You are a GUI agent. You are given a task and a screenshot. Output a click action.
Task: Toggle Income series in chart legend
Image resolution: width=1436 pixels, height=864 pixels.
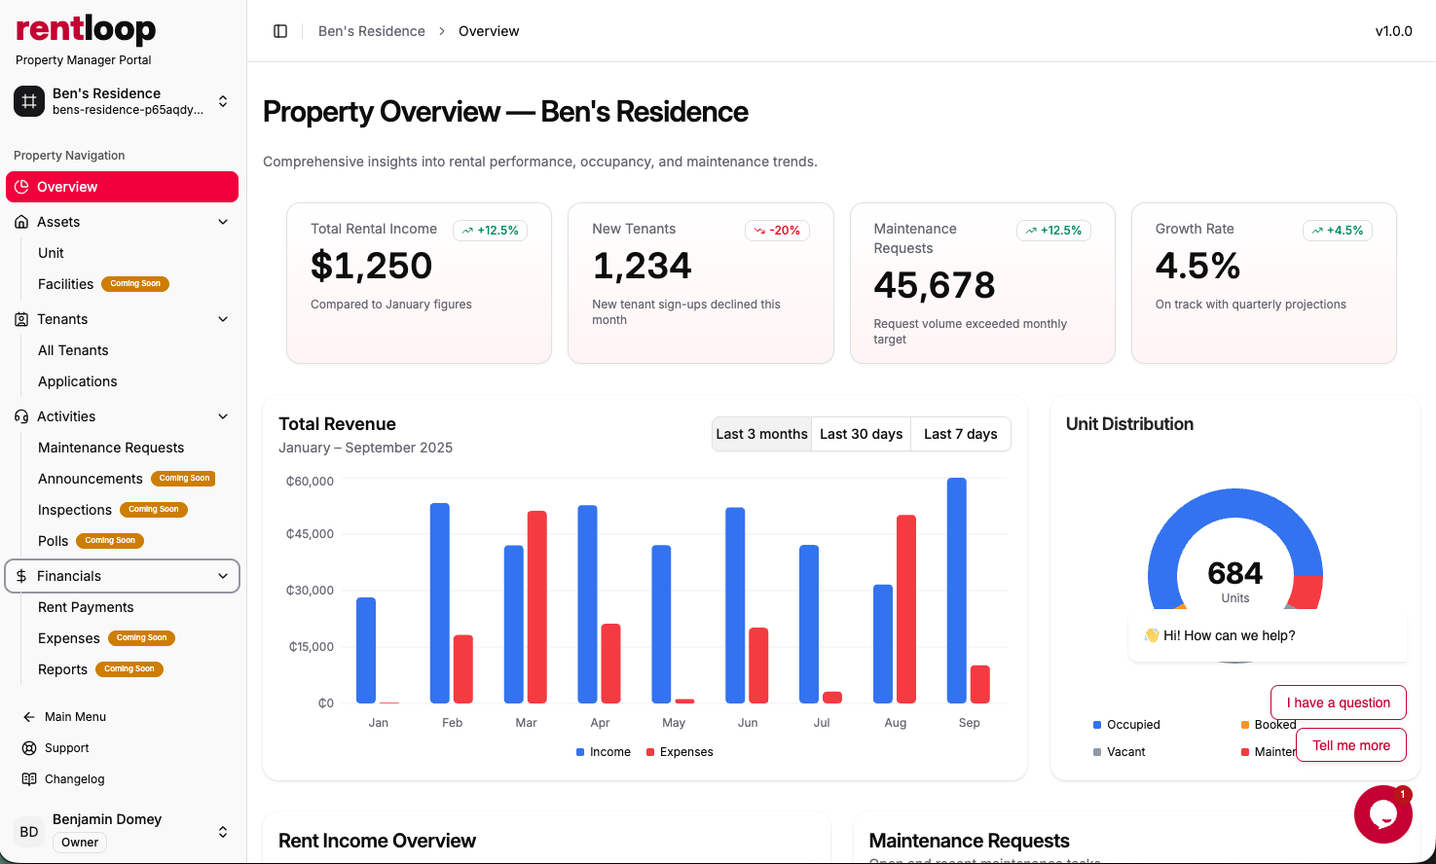click(x=604, y=752)
